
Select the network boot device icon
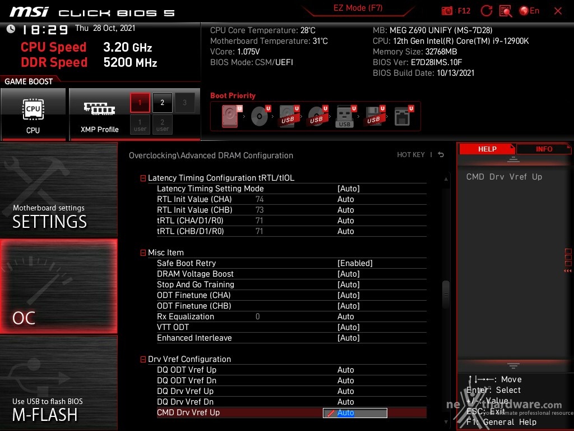[404, 116]
